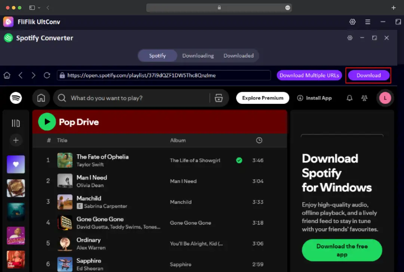
Task: Select track Gone Gone Gone title
Action: pyautogui.click(x=100, y=219)
